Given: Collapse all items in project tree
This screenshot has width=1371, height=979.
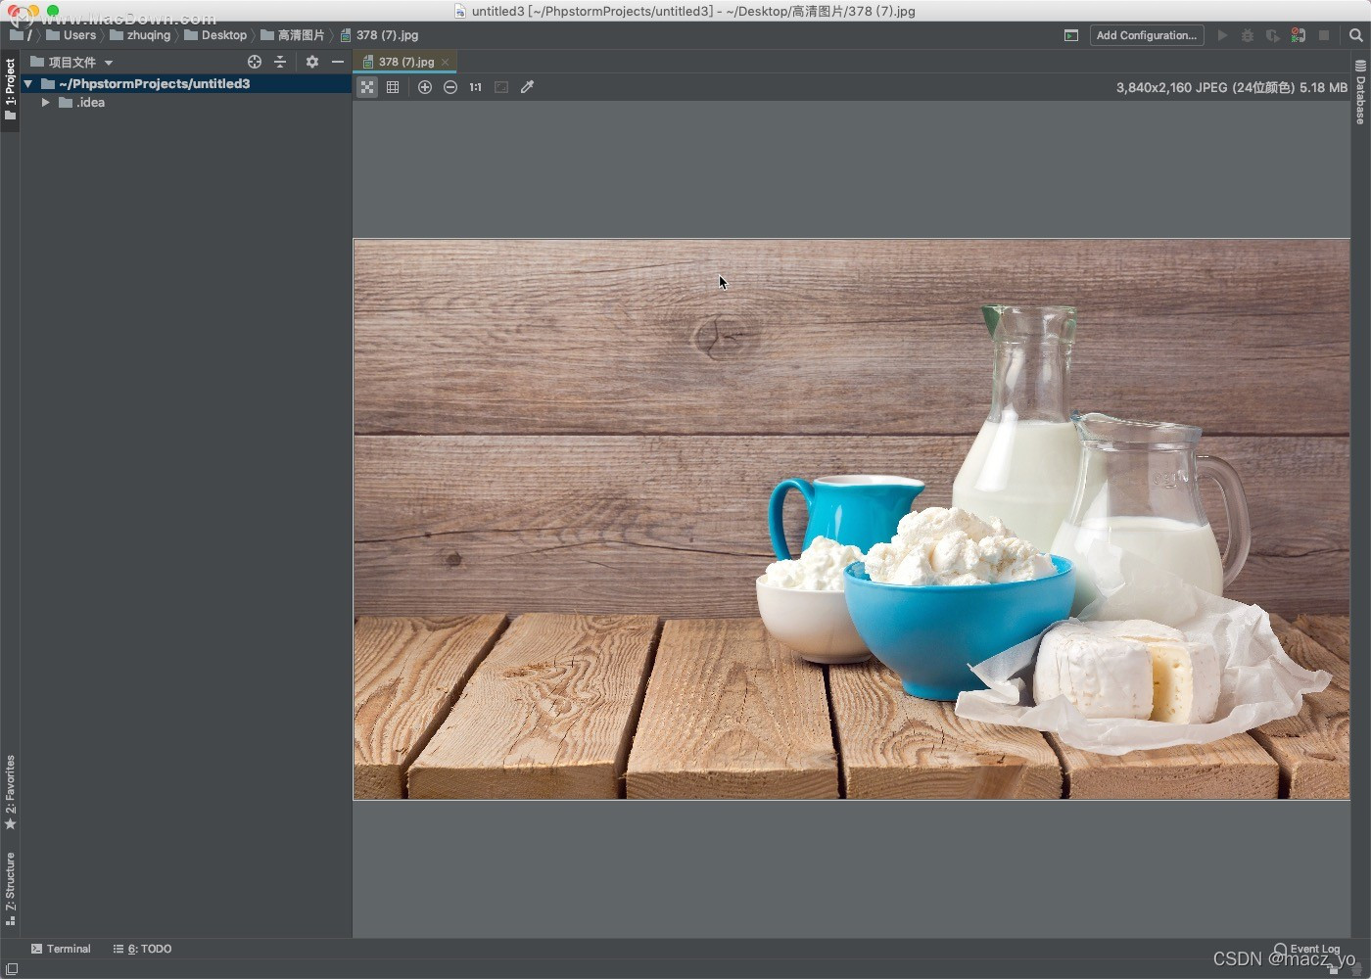Looking at the screenshot, I should (x=280, y=62).
